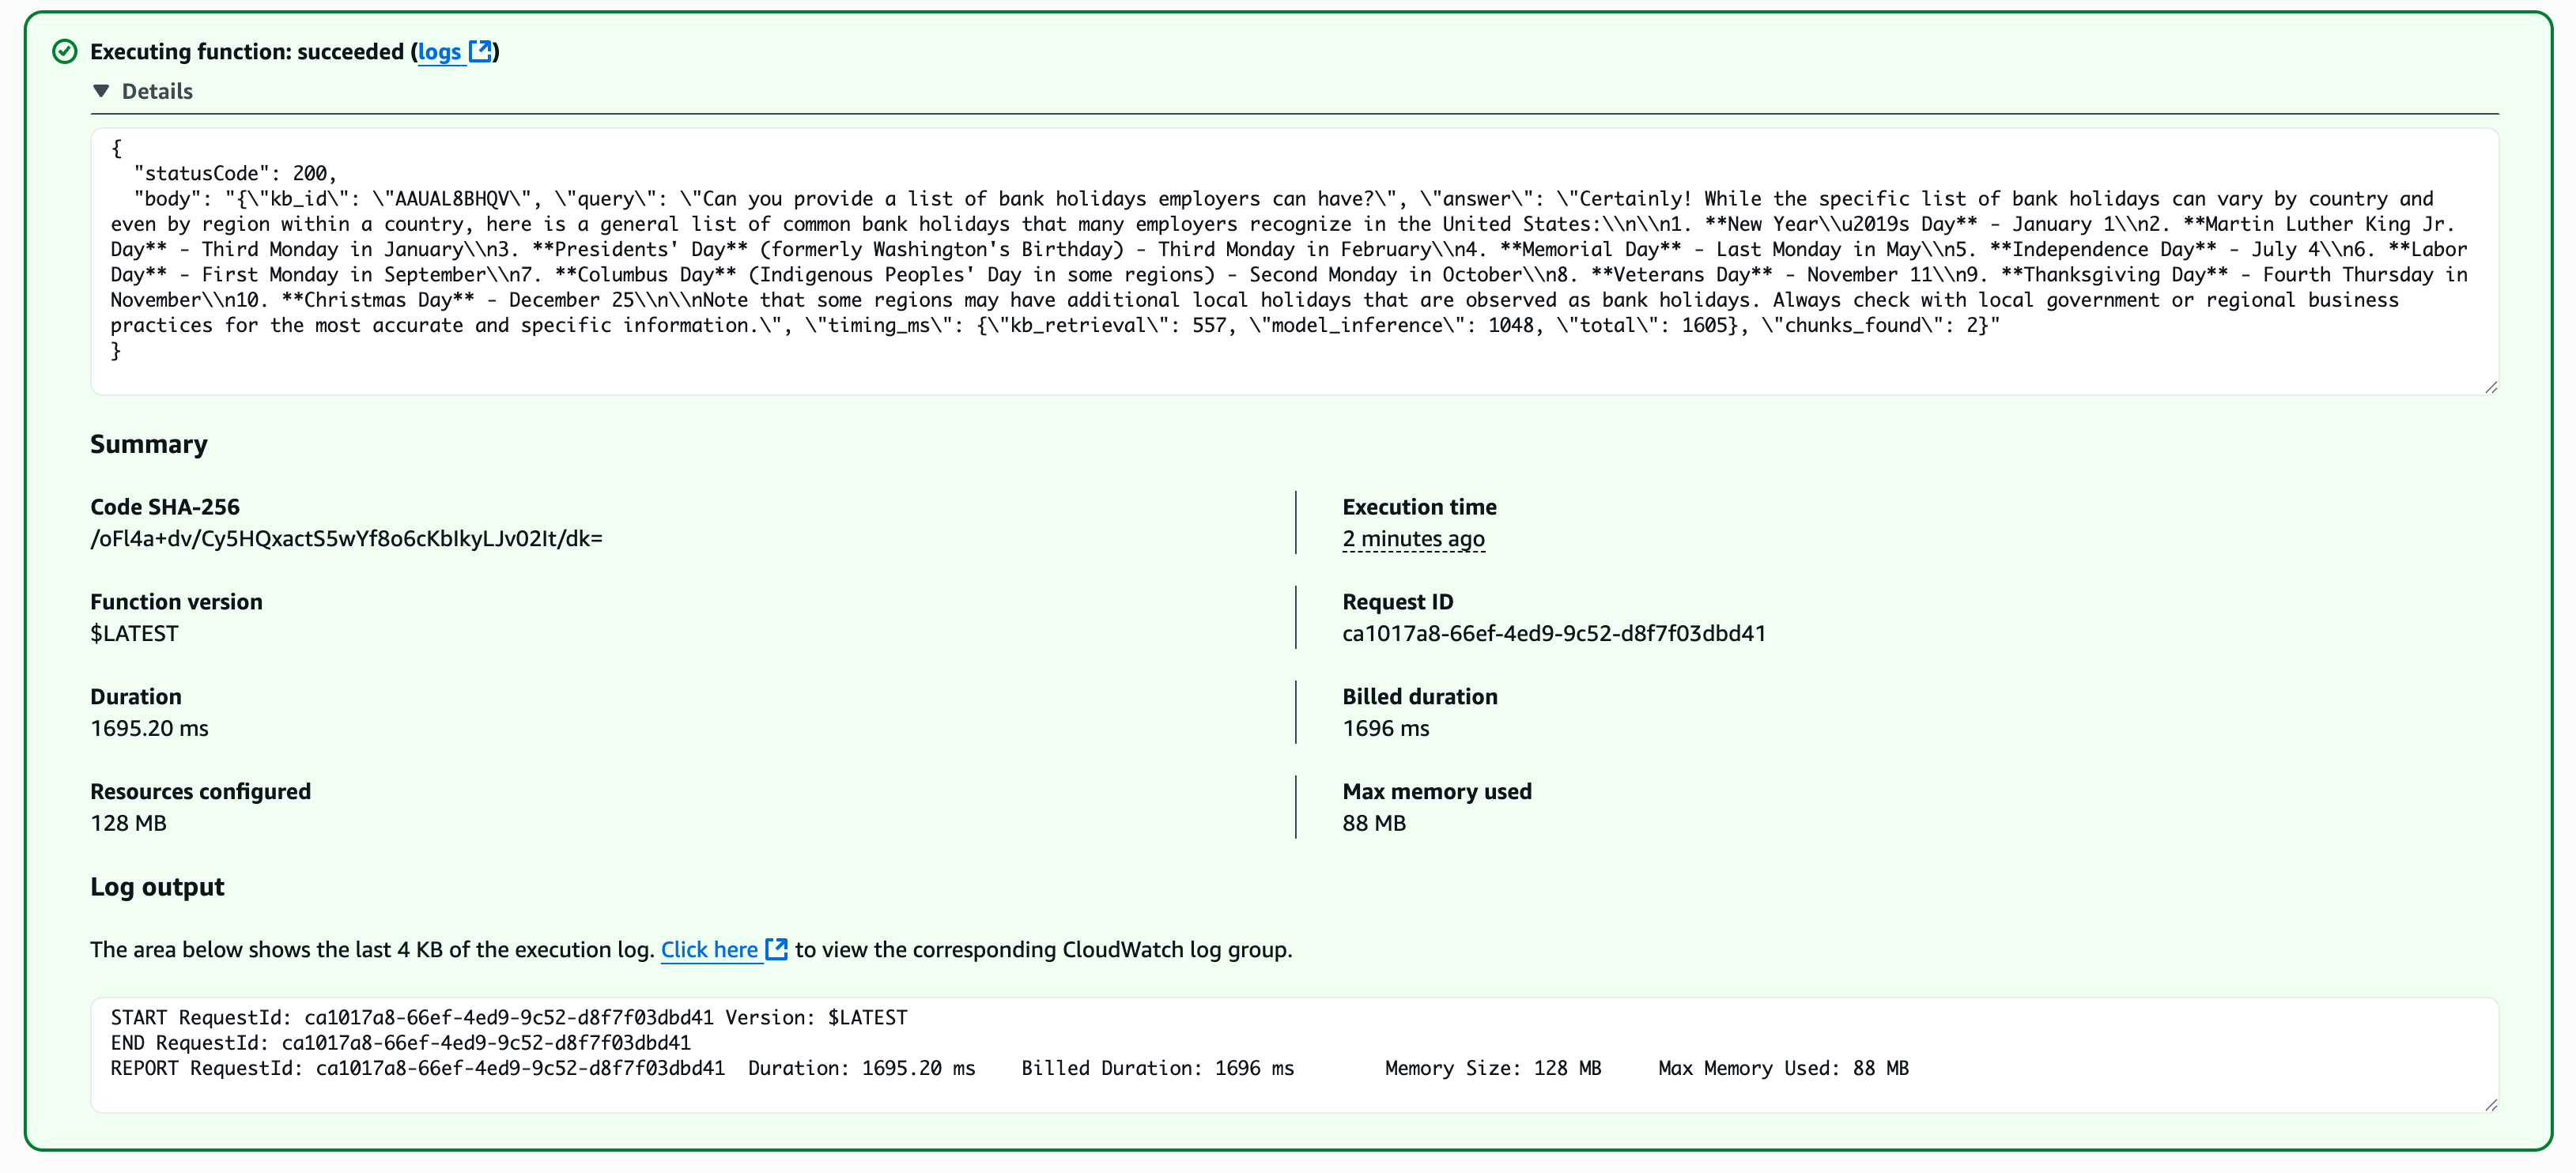This screenshot has height=1173, width=2576.
Task: Click the Details label text
Action: (x=157, y=91)
